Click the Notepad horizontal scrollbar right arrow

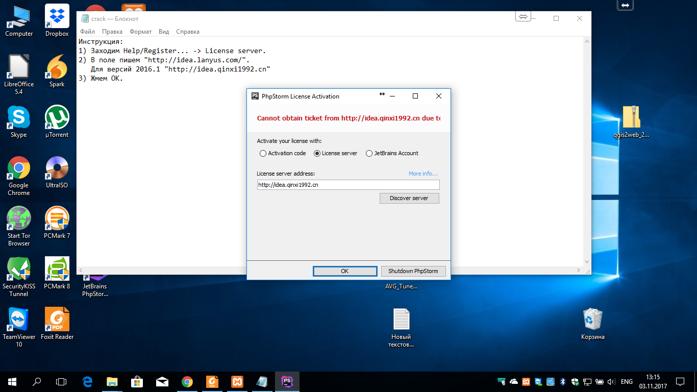point(579,271)
